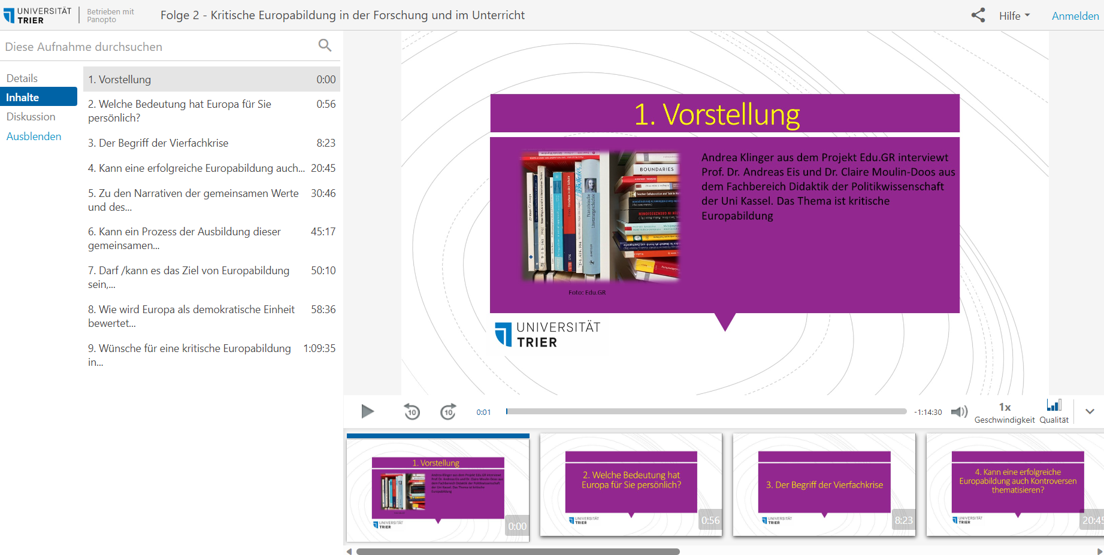Viewport: 1104px width, 555px height.
Task: Click the 'Betrieben mit Panopto' label
Action: 110,16
